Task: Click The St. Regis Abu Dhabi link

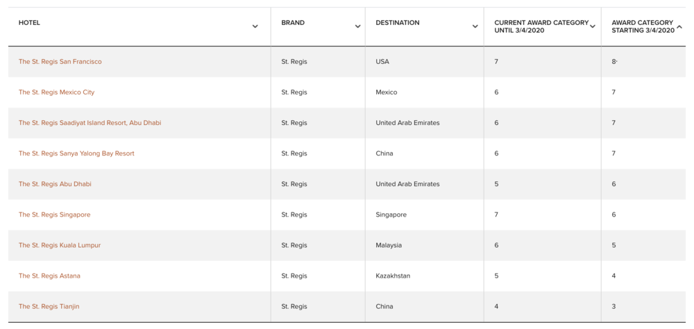Action: point(55,184)
